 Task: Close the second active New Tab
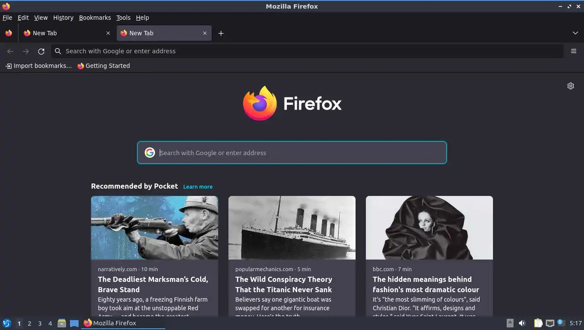point(205,33)
